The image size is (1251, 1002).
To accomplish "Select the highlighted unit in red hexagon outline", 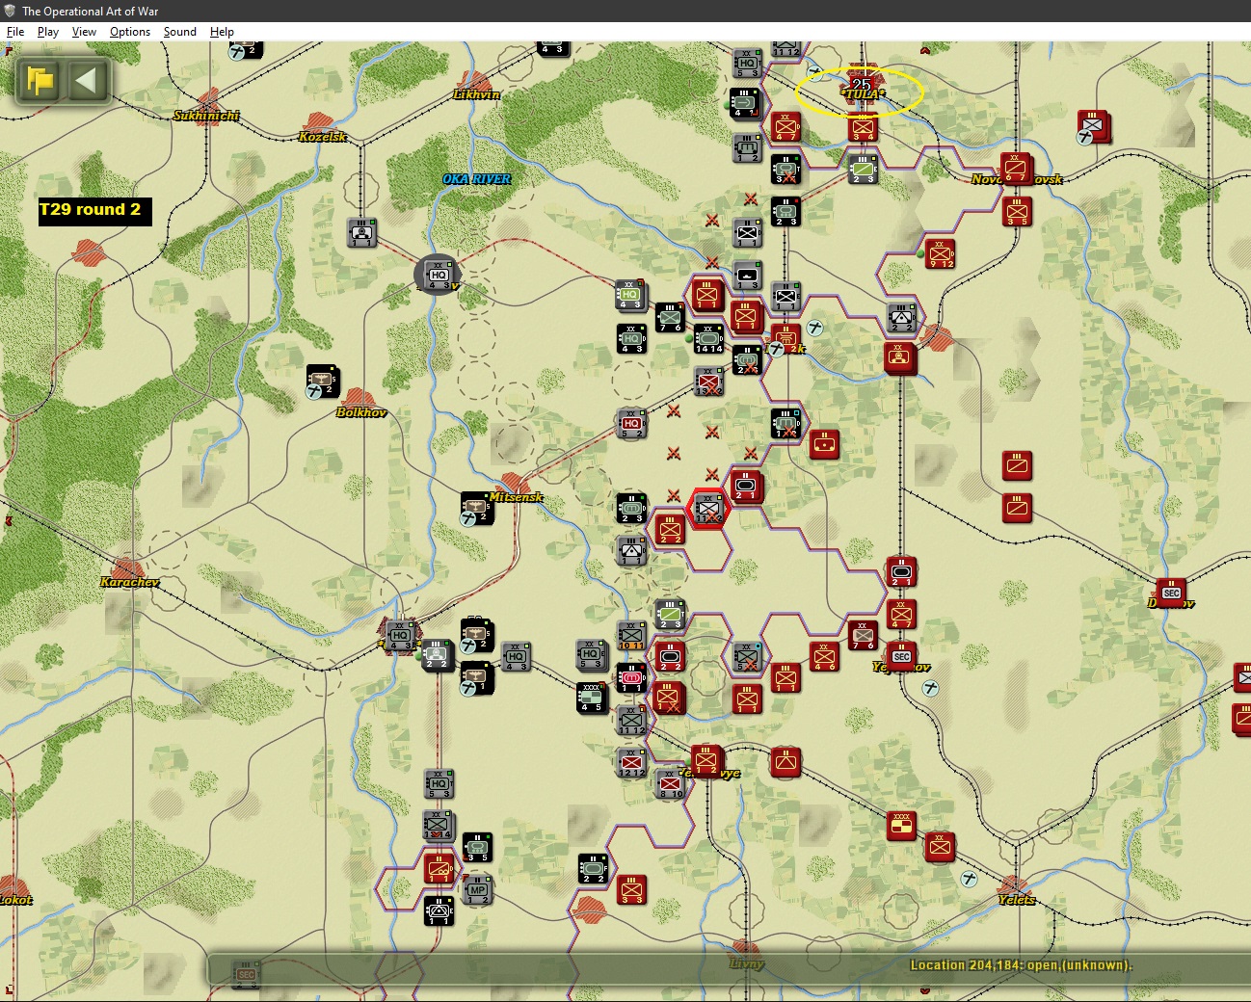I will 708,508.
